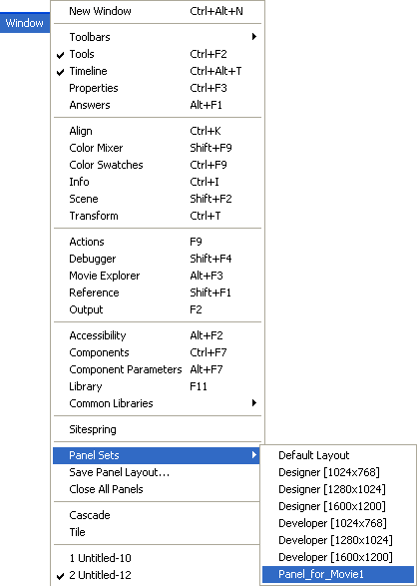417x586 pixels.
Task: Toggle the checked Timeline menu item
Action: tap(157, 71)
